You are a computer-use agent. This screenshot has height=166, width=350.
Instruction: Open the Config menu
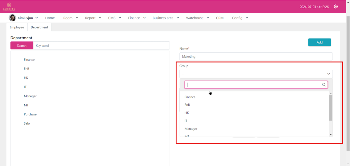tap(240, 18)
